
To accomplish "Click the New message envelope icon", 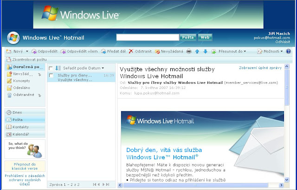I will coord(9,51).
